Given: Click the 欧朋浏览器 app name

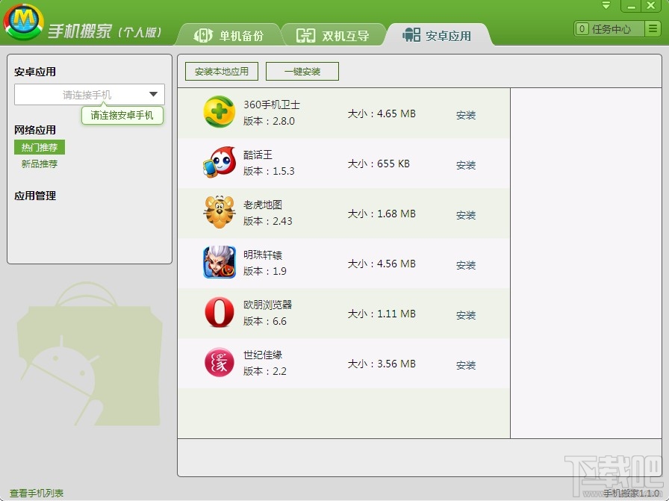Looking at the screenshot, I should (267, 305).
